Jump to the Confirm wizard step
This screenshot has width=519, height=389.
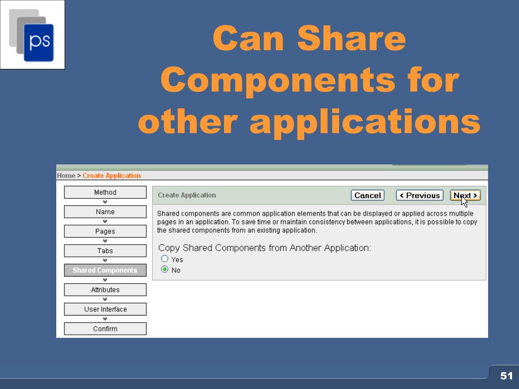coord(105,329)
